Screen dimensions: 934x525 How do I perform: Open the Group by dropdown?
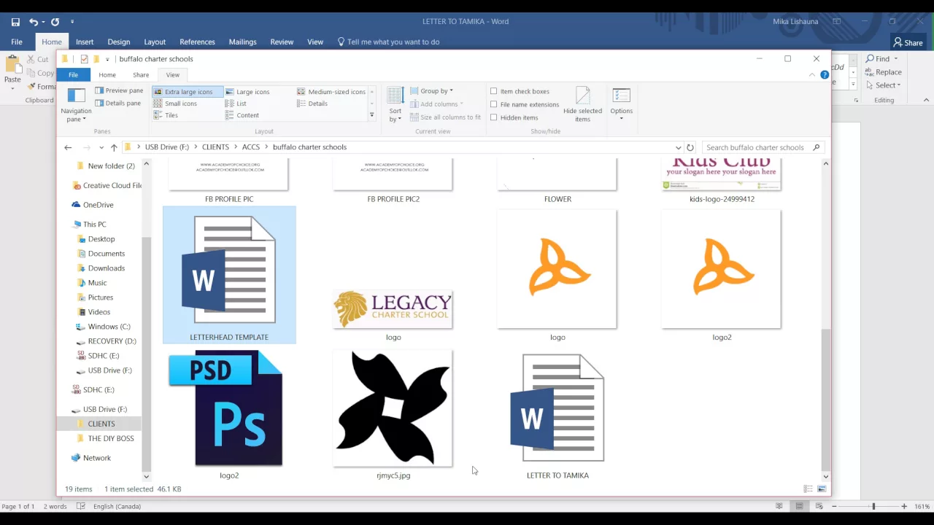[431, 91]
